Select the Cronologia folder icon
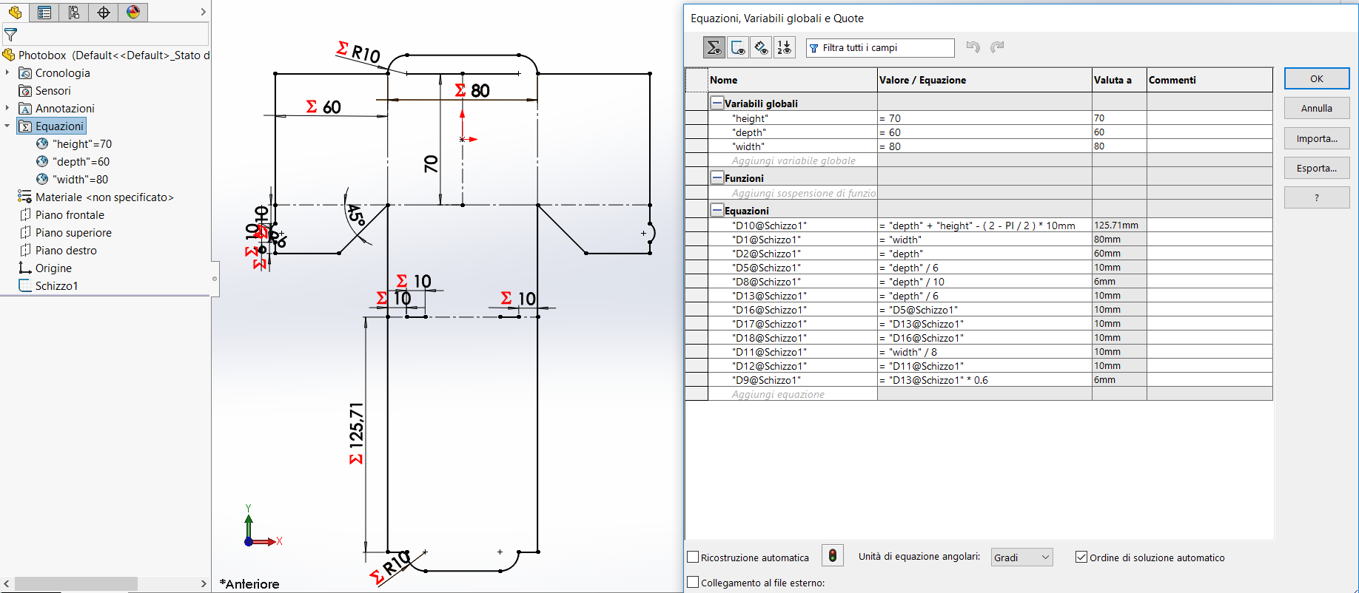 [25, 72]
